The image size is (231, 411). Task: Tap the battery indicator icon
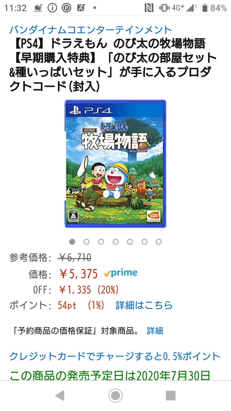[205, 8]
